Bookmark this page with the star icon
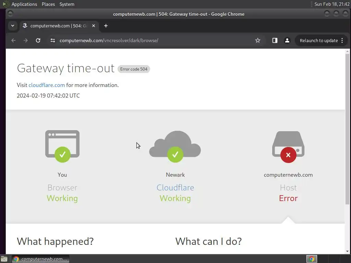Image resolution: width=351 pixels, height=263 pixels. [258, 40]
